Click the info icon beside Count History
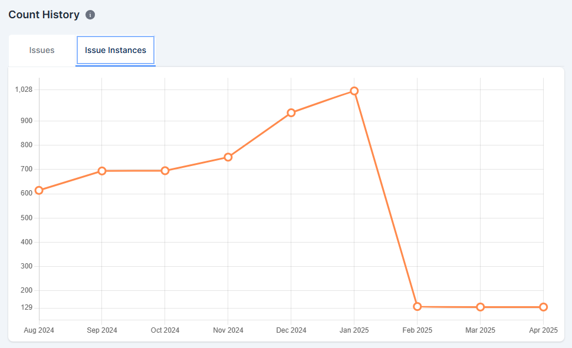572x348 pixels. tap(90, 15)
